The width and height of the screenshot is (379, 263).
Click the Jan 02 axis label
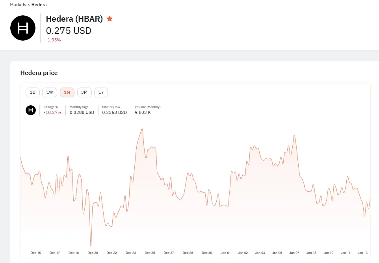point(243,253)
